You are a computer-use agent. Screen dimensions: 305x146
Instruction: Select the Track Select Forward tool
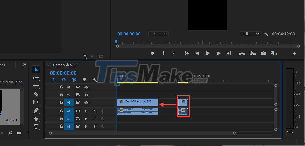[x=36, y=78]
